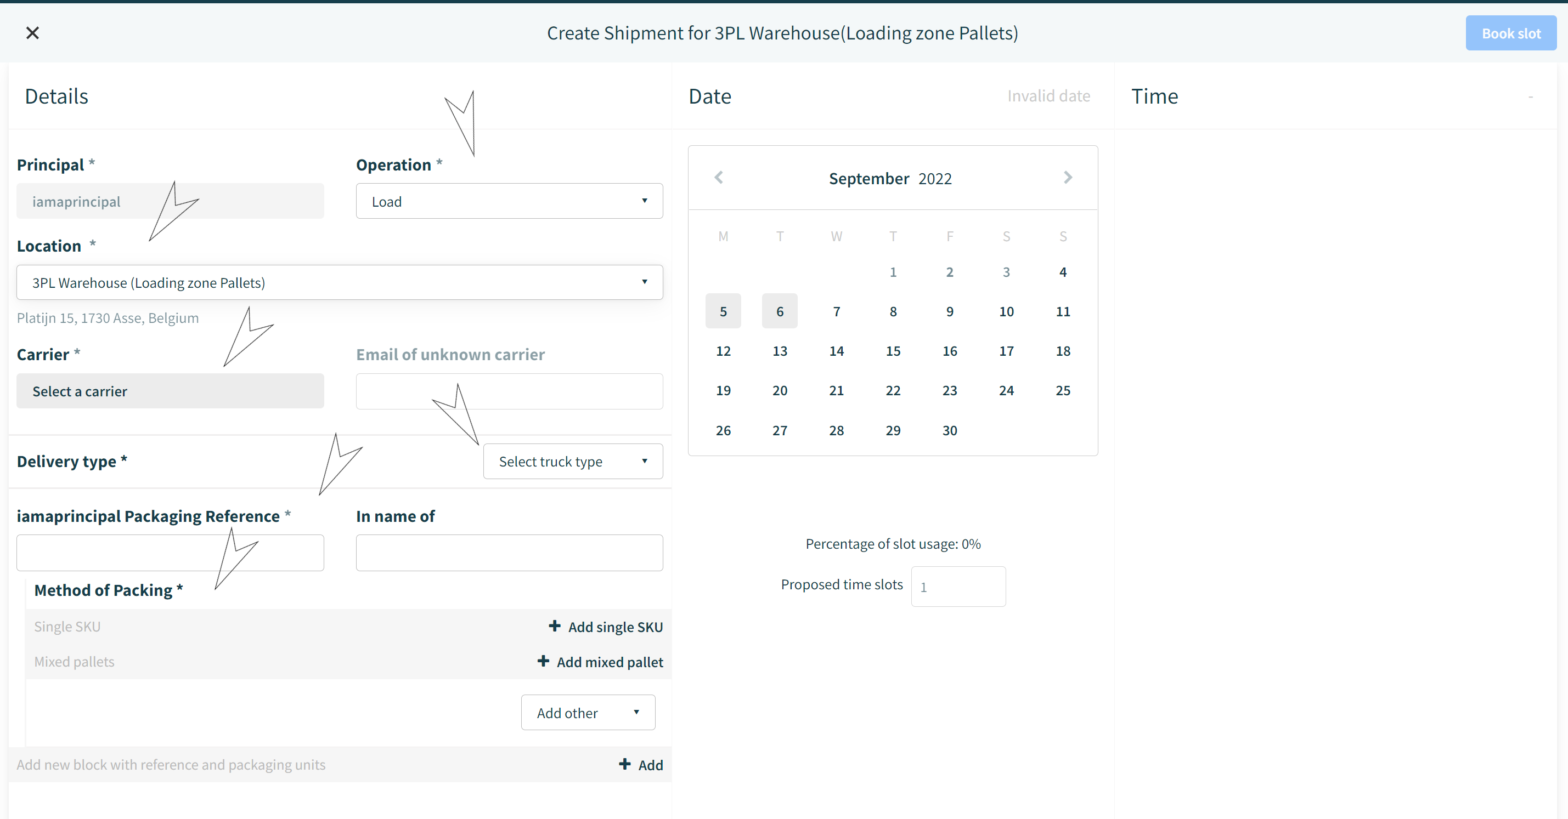Image resolution: width=1568 pixels, height=819 pixels.
Task: Open the Add other dropdown
Action: (x=588, y=713)
